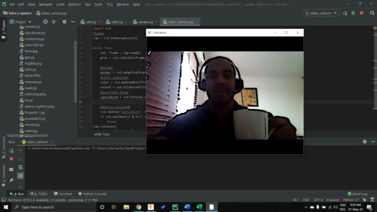Switch to the cafe.py editor tab
377x212 pixels.
point(91,22)
